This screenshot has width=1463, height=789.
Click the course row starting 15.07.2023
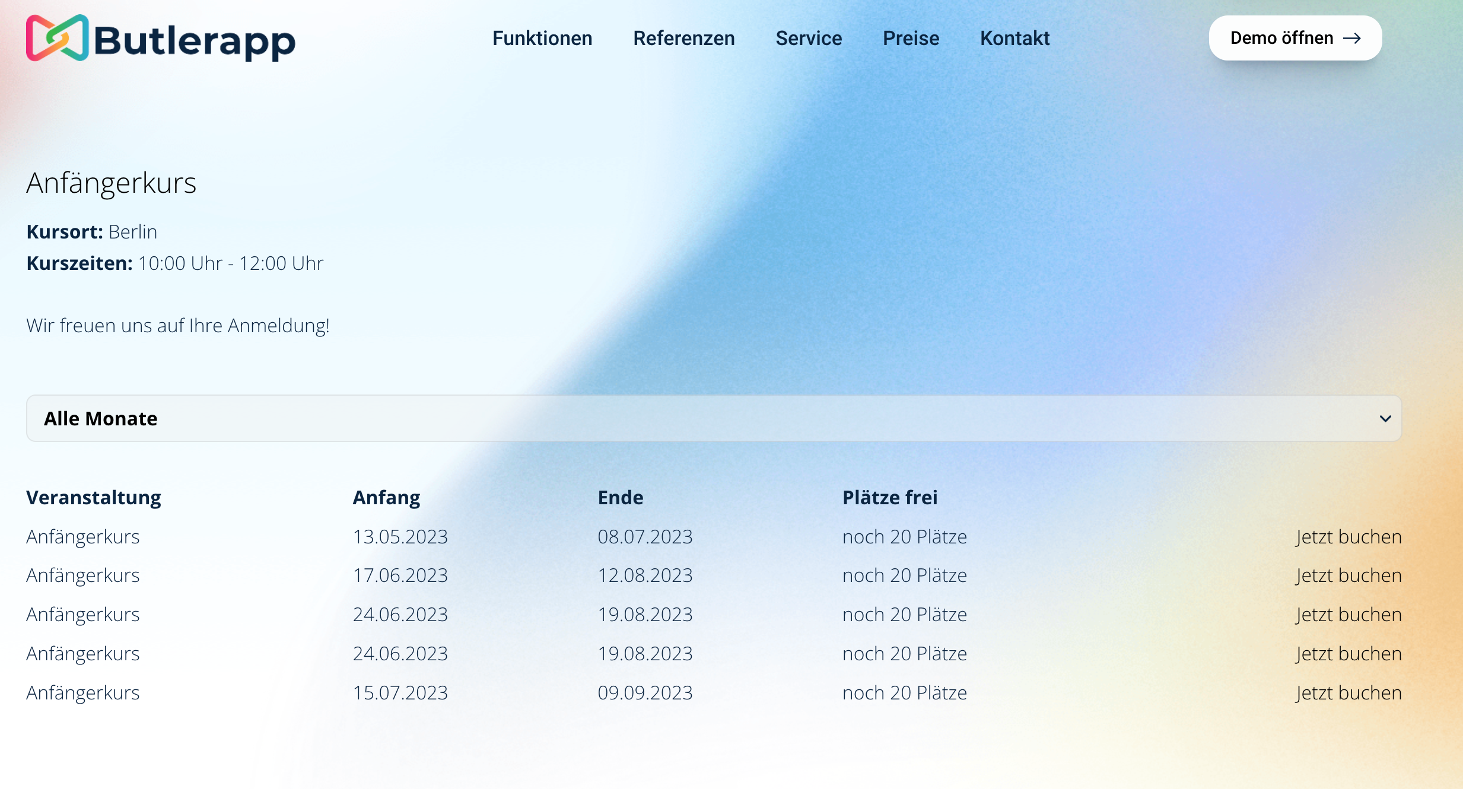[400, 692]
